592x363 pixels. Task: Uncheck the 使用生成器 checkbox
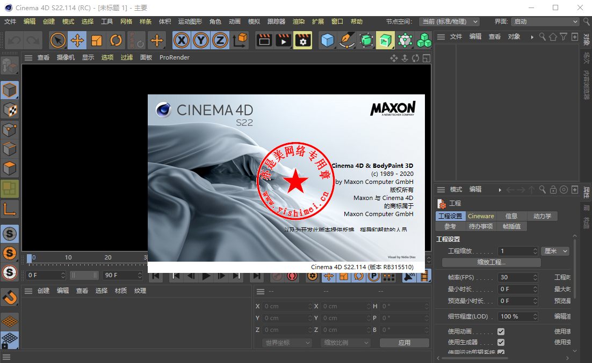coord(501,342)
